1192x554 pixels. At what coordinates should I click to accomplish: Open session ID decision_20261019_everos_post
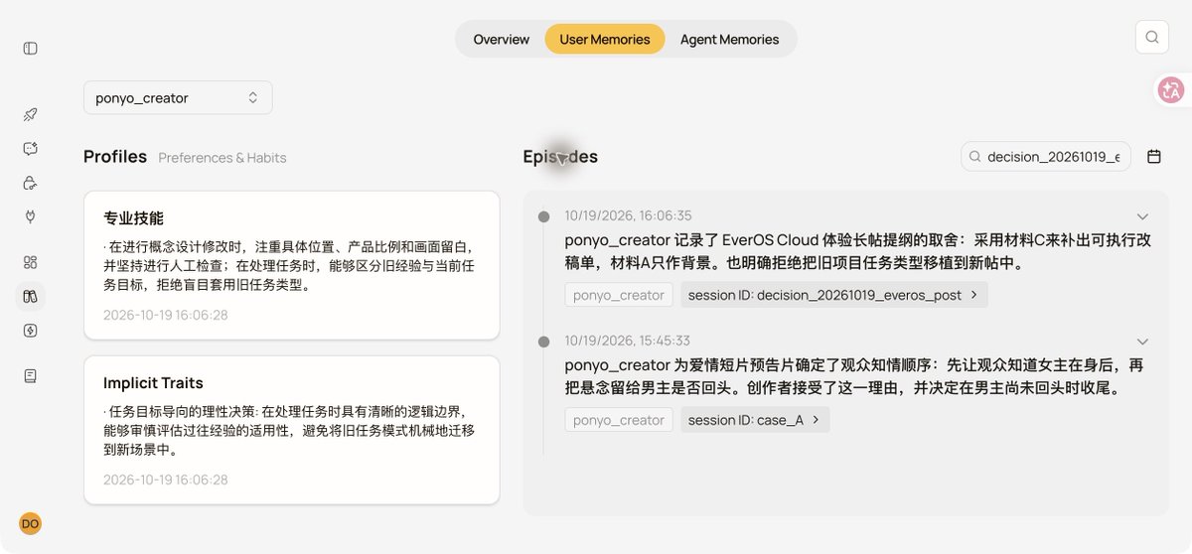(834, 295)
